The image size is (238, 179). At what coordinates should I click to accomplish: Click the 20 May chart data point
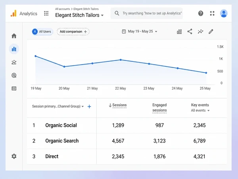coord(64,67)
